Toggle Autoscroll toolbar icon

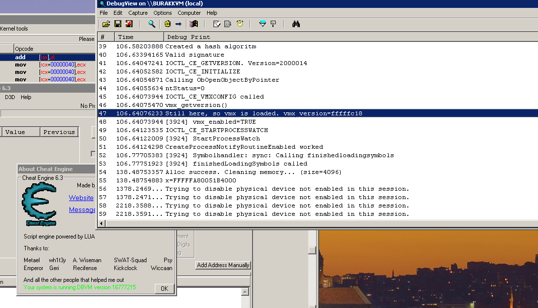tap(228, 24)
